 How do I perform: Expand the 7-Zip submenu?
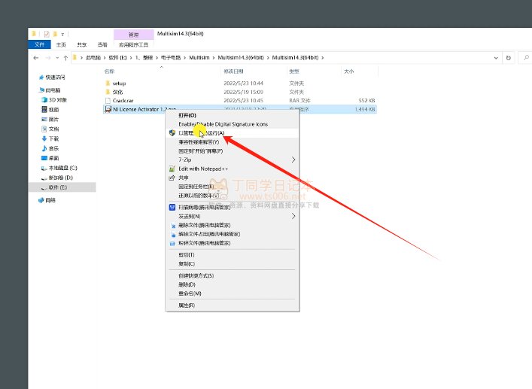click(x=293, y=160)
